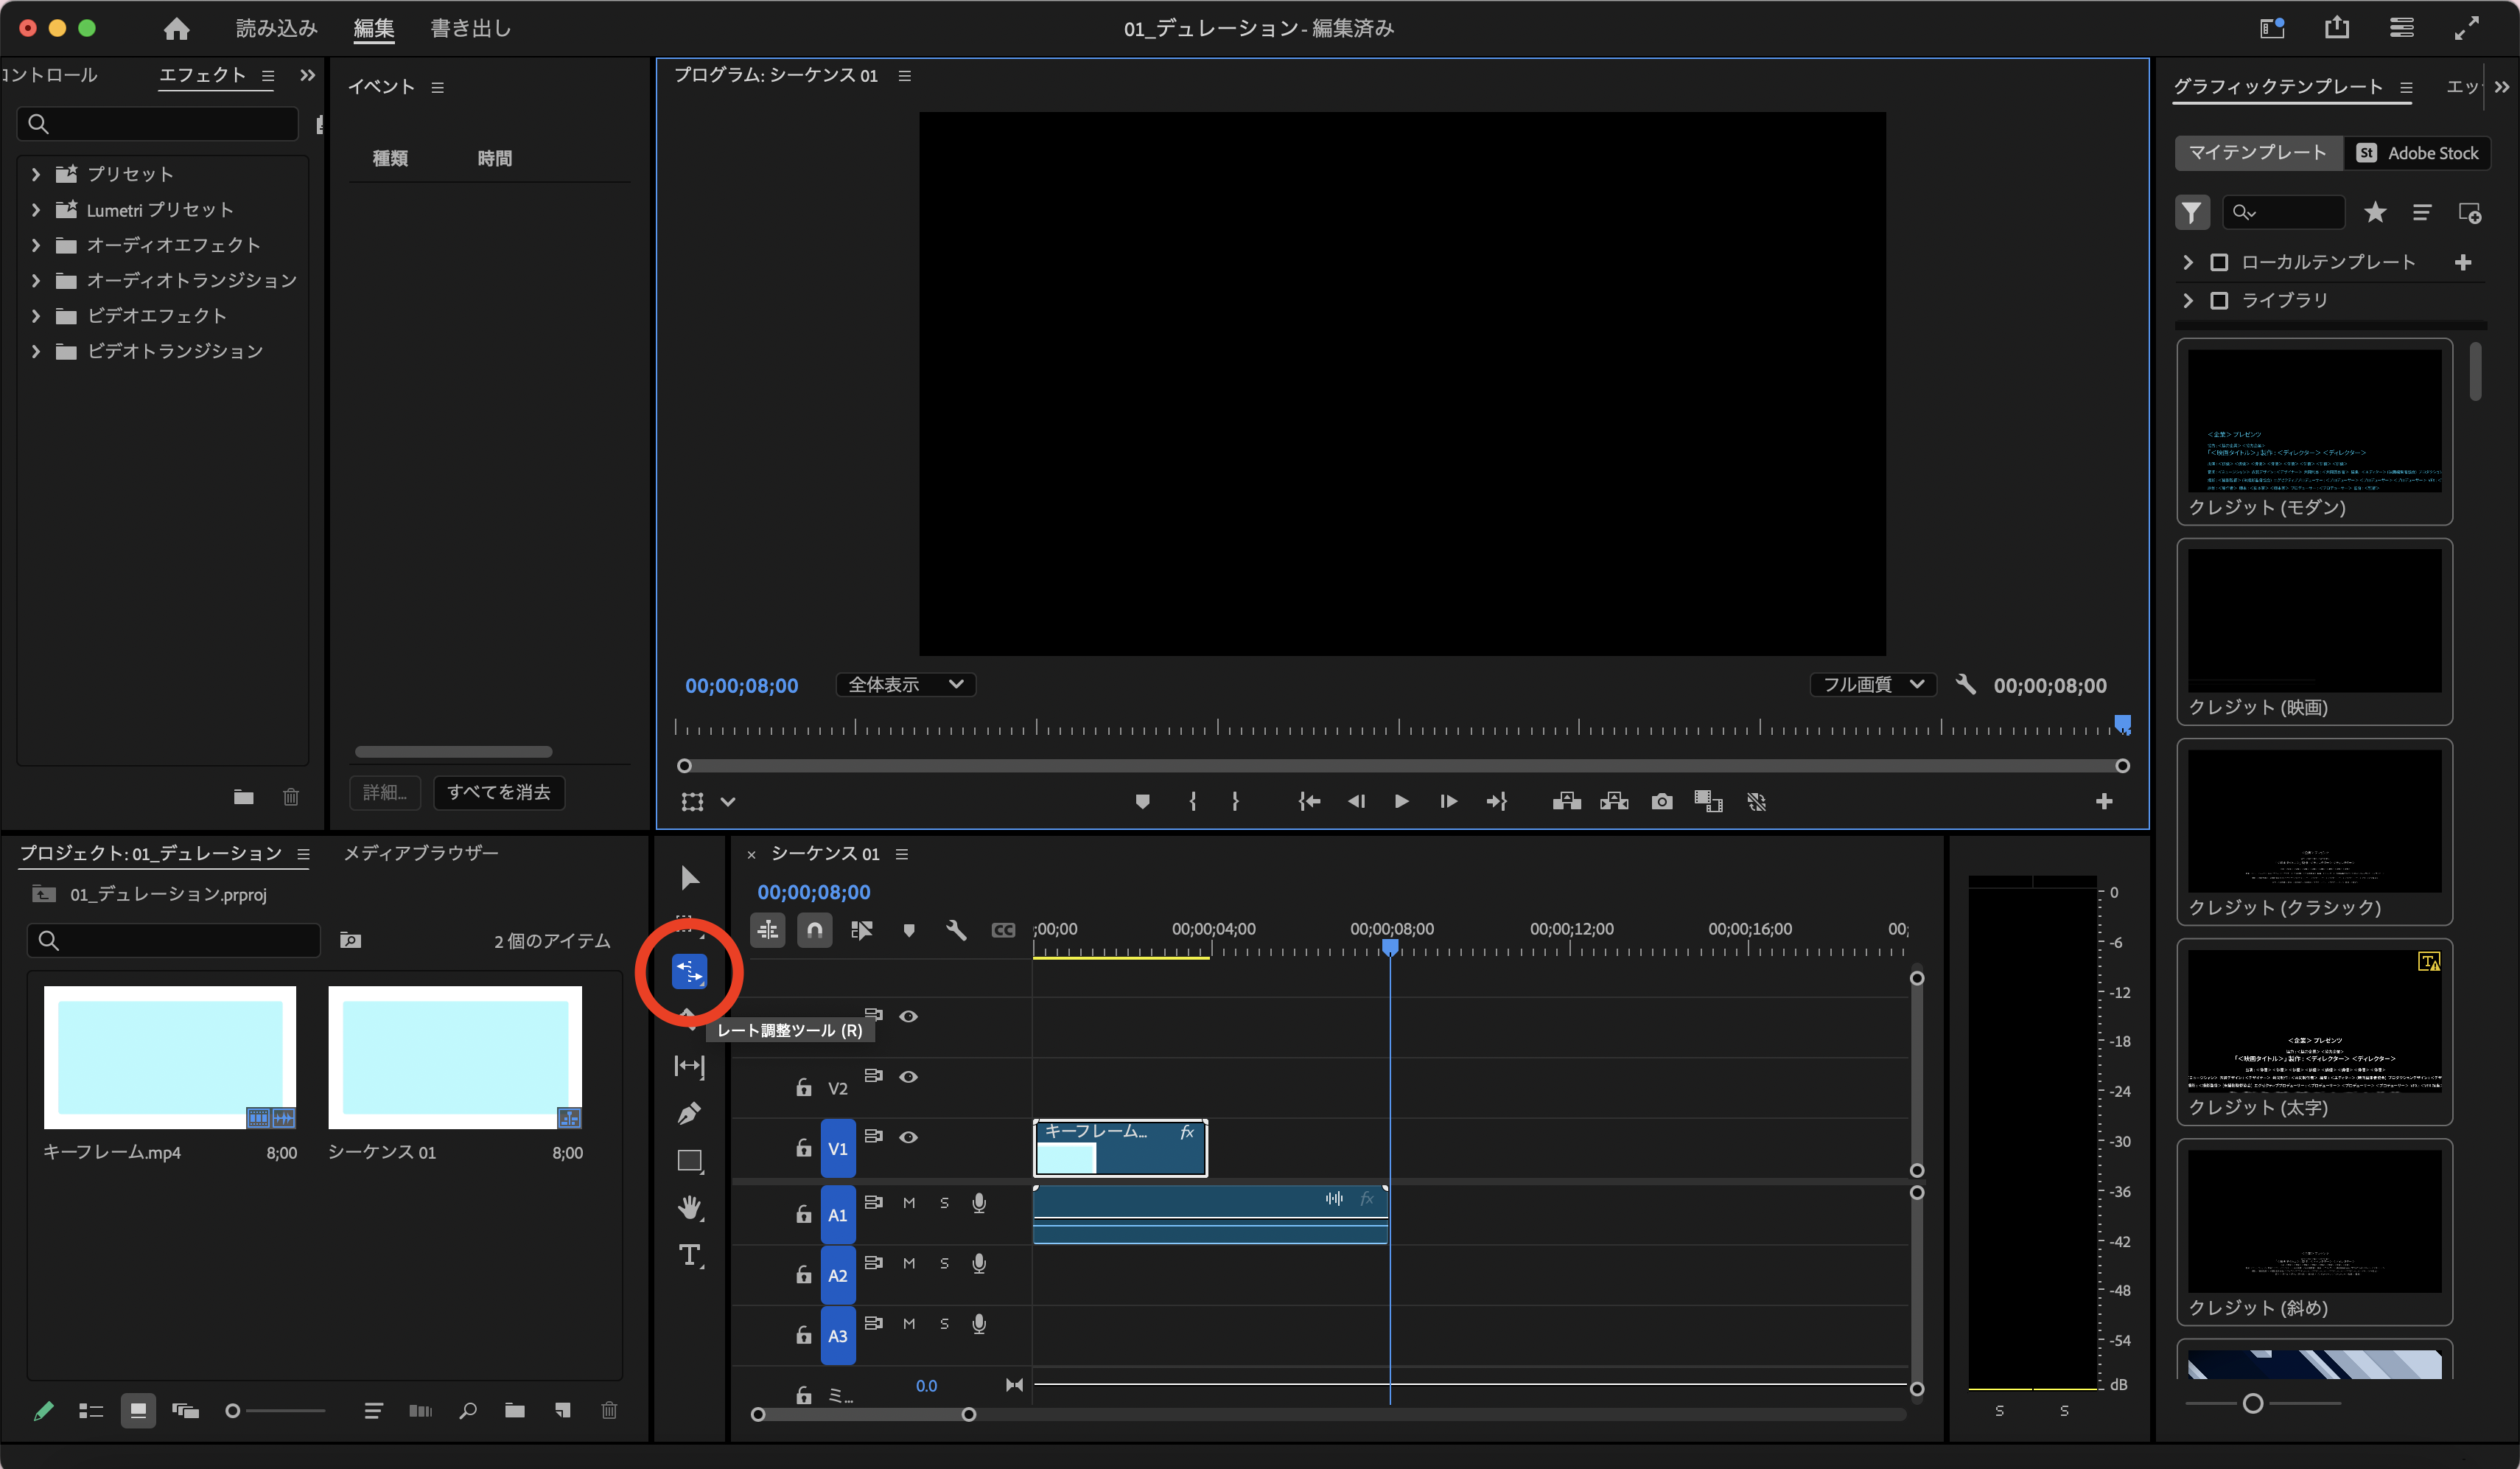Click the すべてを消去 button
Image resolution: width=2520 pixels, height=1469 pixels.
pyautogui.click(x=498, y=792)
